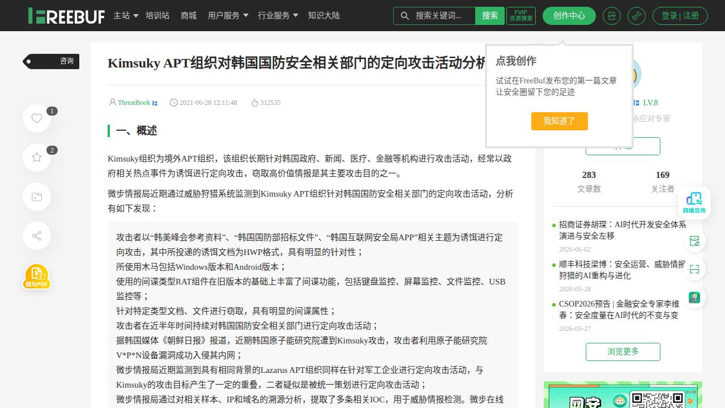Open FVIP 资源搜索 button
The image size is (725, 408).
(x=521, y=16)
